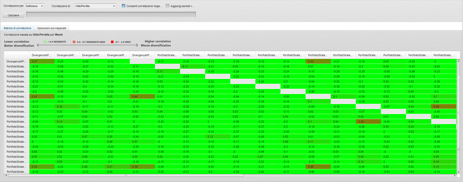463x182 pixels.
Task: Click the red 0.7 - 1.0 HIGH legend swatch
Action: coord(112,42)
